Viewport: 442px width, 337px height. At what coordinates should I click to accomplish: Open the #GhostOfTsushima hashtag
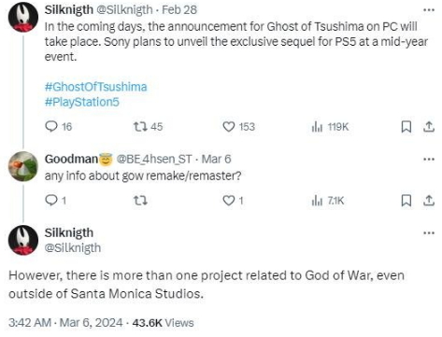95,87
